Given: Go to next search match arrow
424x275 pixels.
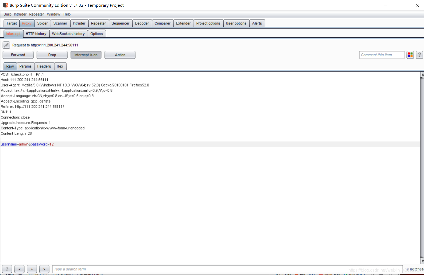Looking at the screenshot, I should pos(44,269).
